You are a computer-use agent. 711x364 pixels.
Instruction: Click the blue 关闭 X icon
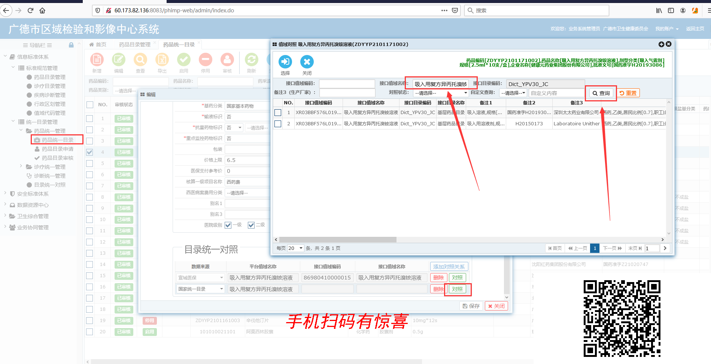coord(307,62)
